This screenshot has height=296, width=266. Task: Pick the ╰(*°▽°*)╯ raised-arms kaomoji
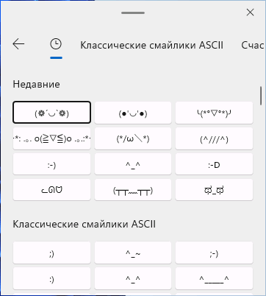pos(214,113)
